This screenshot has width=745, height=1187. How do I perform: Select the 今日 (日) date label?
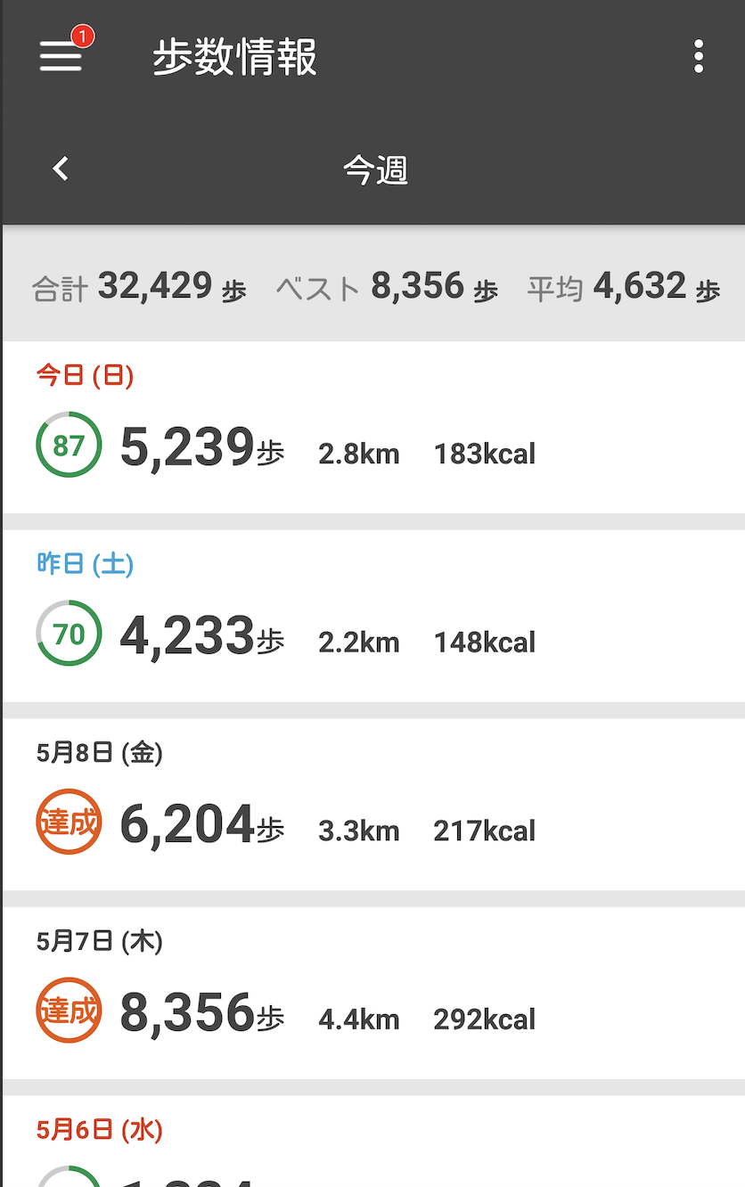(85, 376)
